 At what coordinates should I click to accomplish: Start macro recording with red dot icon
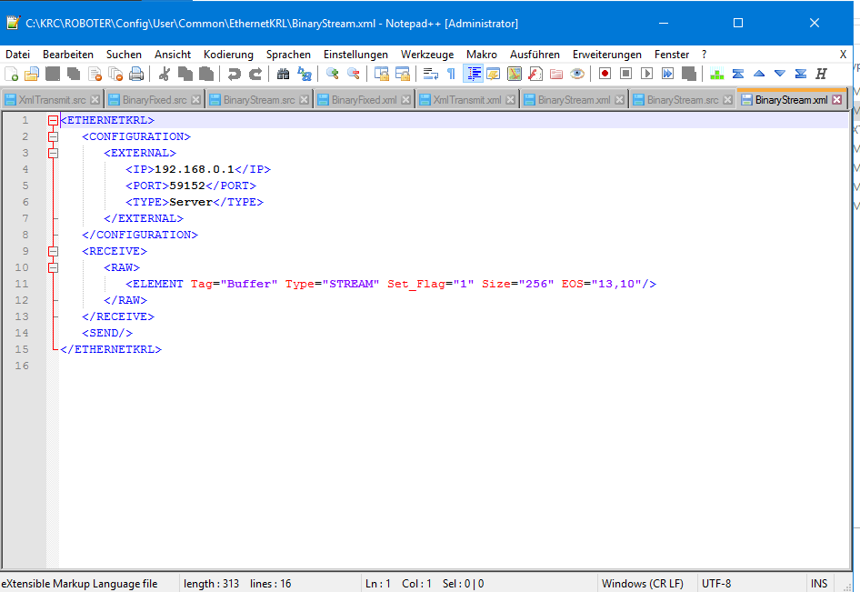(x=605, y=74)
